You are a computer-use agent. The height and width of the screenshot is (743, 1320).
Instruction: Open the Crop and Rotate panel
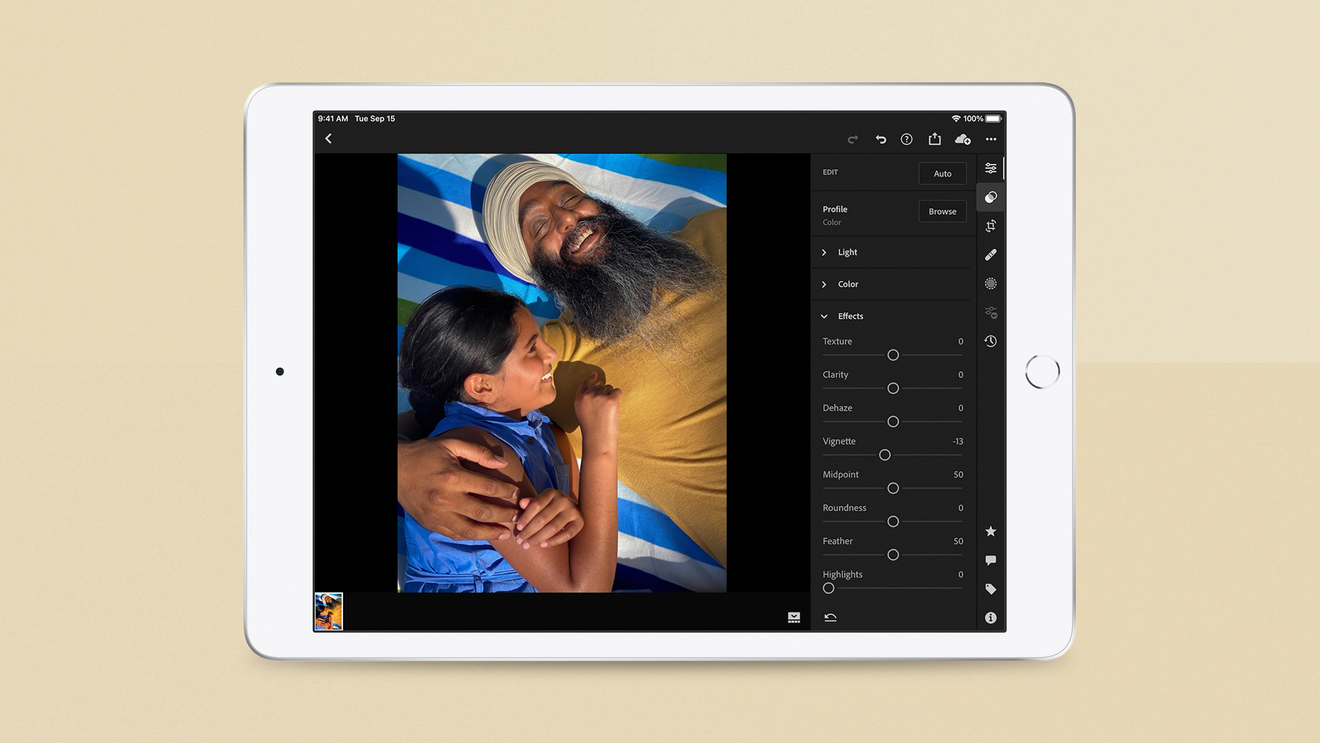click(991, 226)
